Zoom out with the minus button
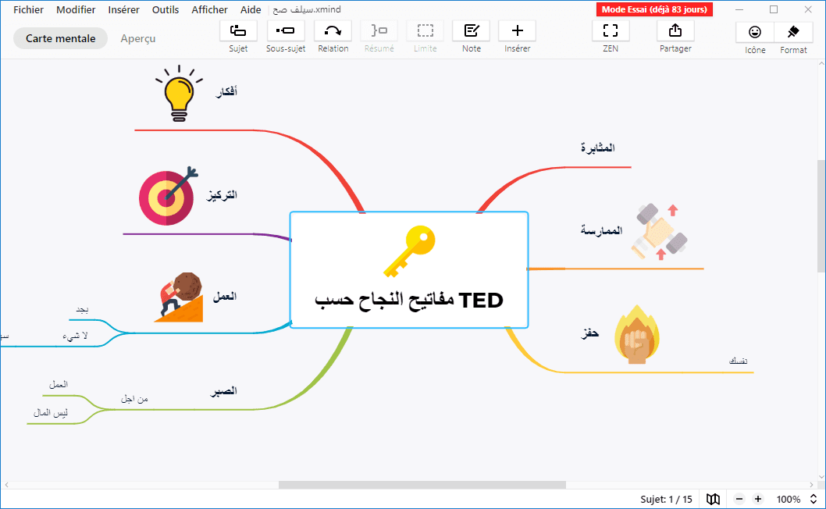The image size is (826, 509). pos(739,499)
